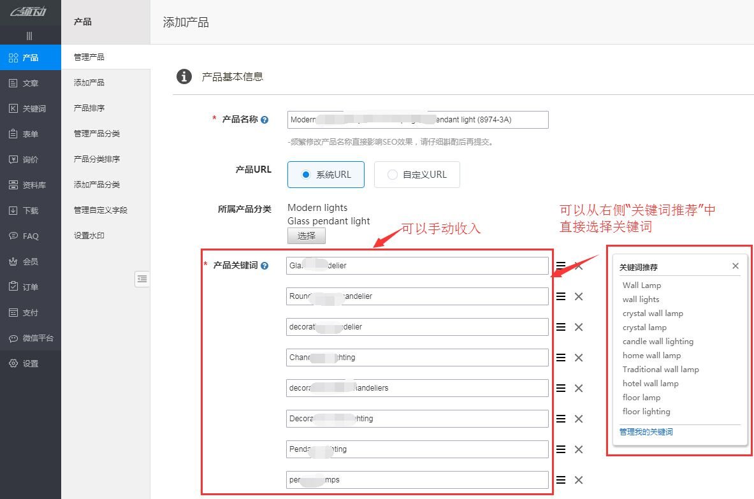Select the 系统URL radio button
Viewport: 754px width, 499px height.
coord(307,175)
